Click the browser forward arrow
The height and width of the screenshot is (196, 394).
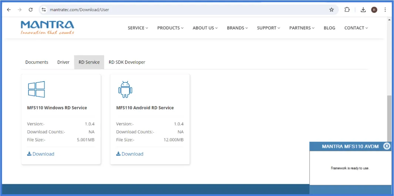pos(20,10)
